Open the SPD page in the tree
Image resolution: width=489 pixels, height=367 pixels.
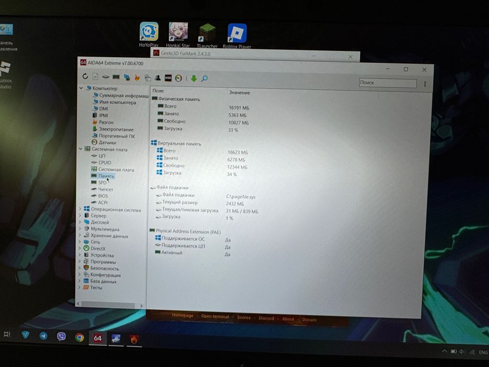(99, 182)
